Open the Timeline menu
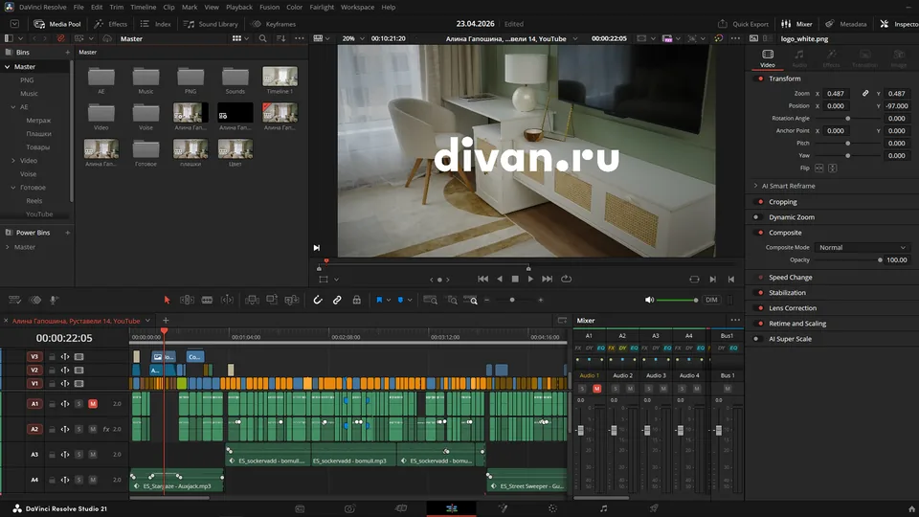Screen dimensions: 919x517 pyautogui.click(x=143, y=7)
